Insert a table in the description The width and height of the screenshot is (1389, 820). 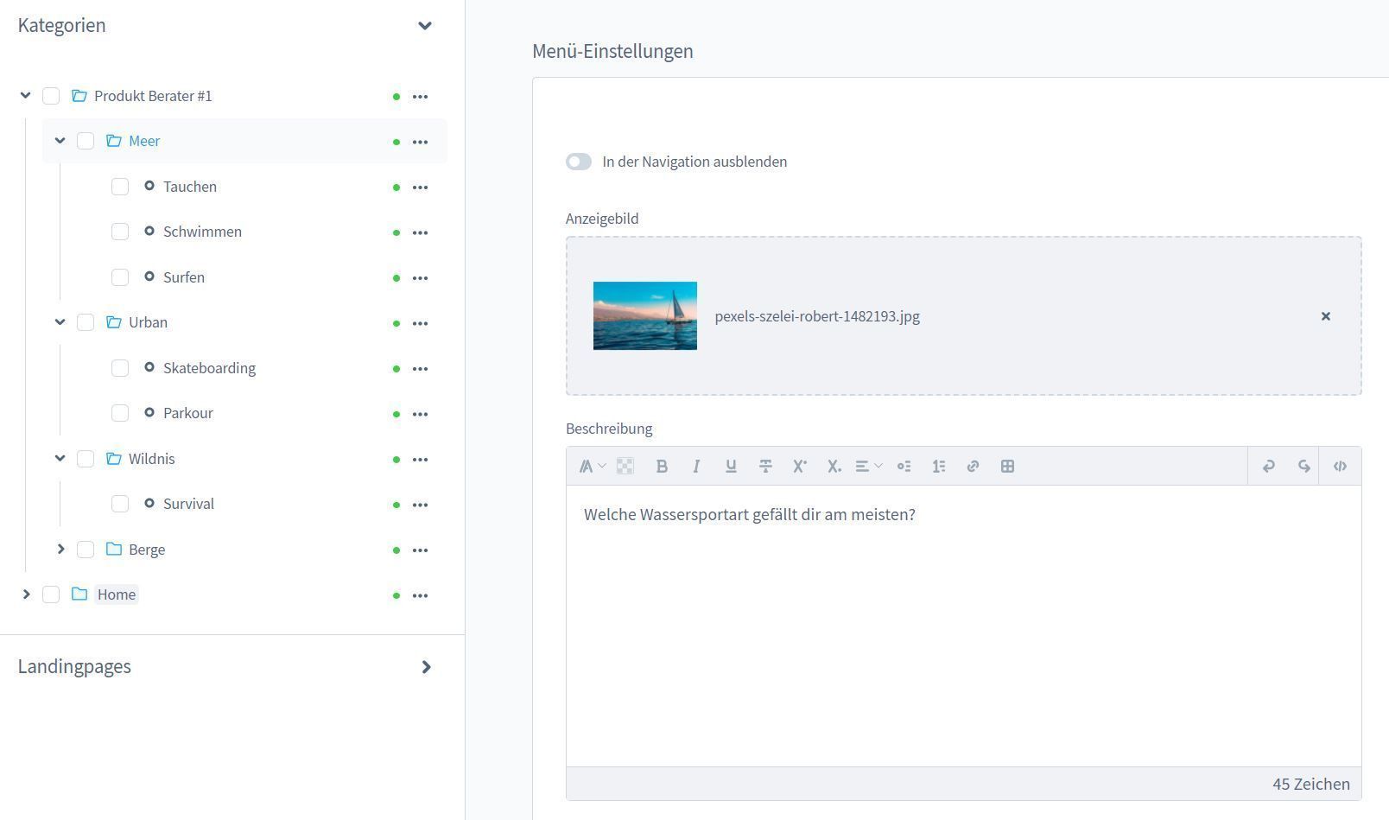pyautogui.click(x=1007, y=467)
